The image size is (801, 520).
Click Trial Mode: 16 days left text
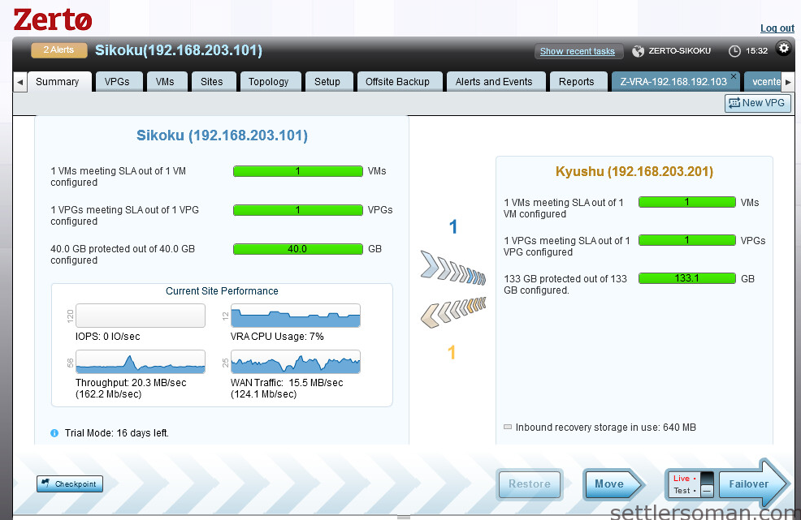(116, 433)
